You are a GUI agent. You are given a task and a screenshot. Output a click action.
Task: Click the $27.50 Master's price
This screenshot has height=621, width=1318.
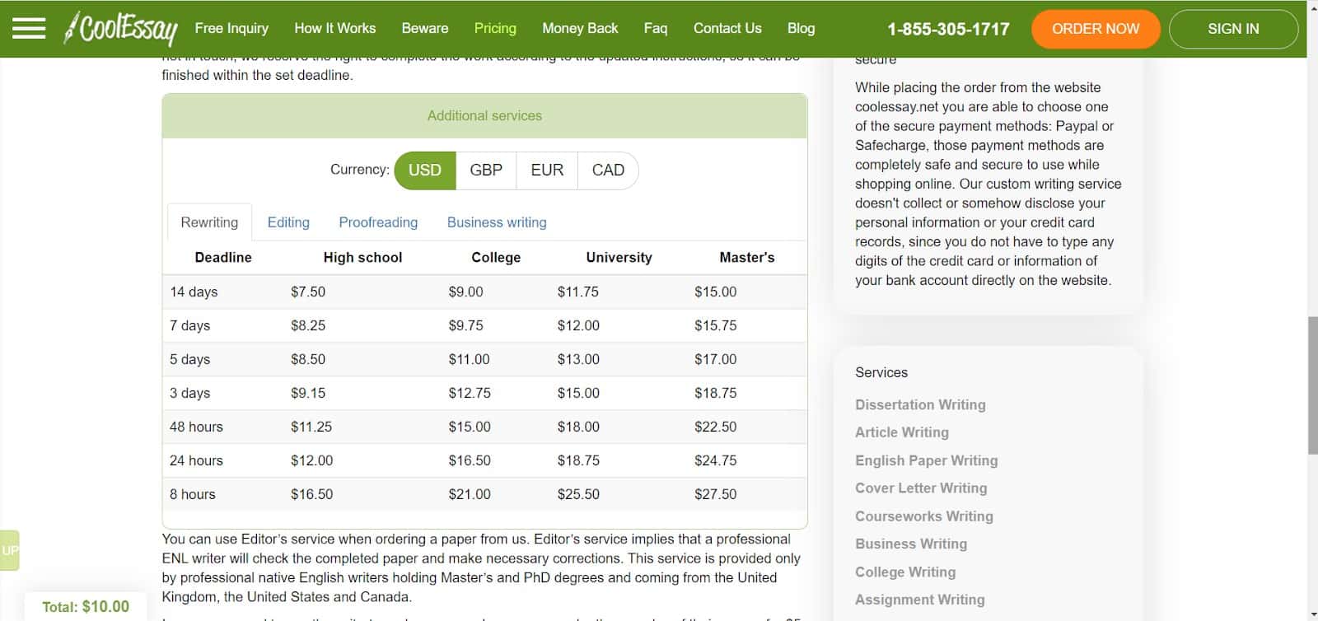tap(715, 495)
